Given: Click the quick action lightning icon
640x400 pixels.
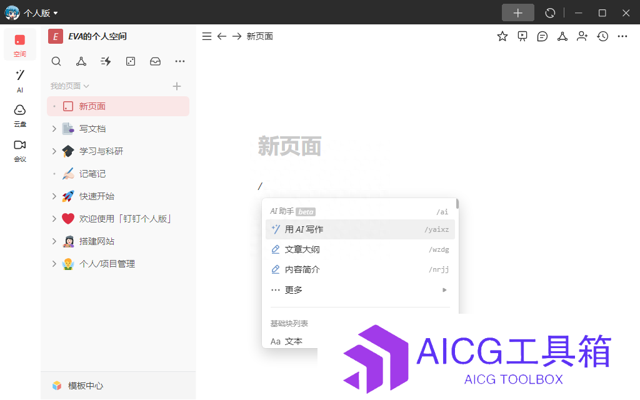Looking at the screenshot, I should point(106,61).
